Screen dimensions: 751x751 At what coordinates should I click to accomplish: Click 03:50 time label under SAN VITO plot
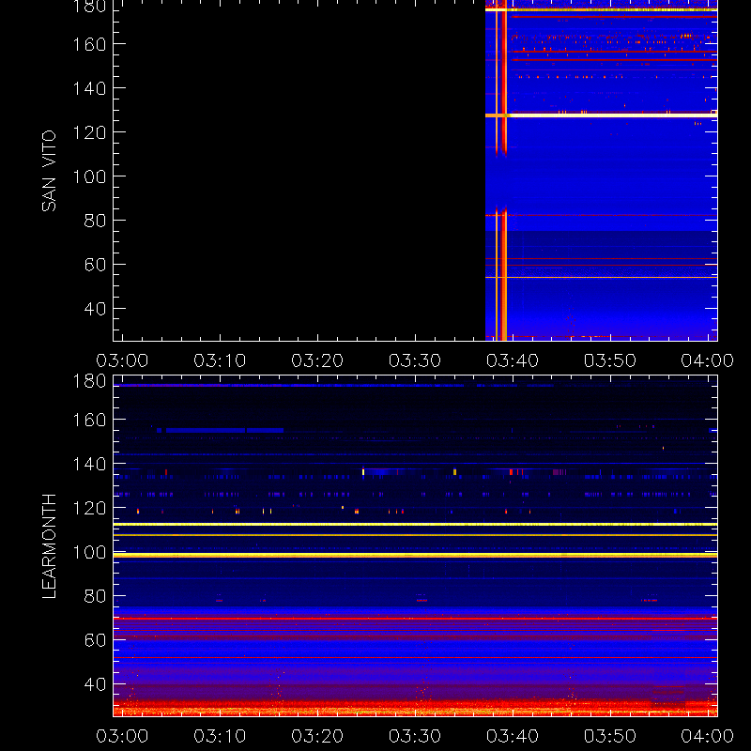pos(609,360)
